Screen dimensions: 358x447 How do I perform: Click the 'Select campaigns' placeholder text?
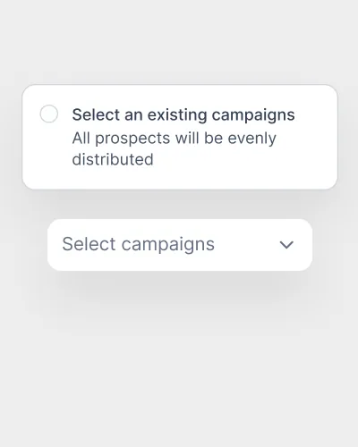click(x=138, y=244)
